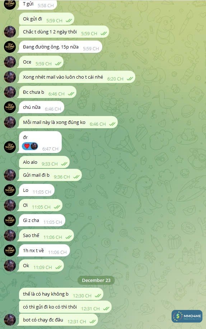The width and height of the screenshot is (206, 329).
Task: Click the December 23 date badge
Action: point(96,280)
